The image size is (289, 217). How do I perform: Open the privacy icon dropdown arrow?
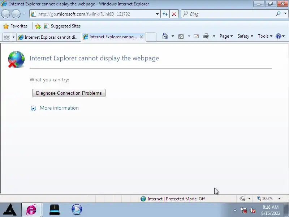coord(249,199)
